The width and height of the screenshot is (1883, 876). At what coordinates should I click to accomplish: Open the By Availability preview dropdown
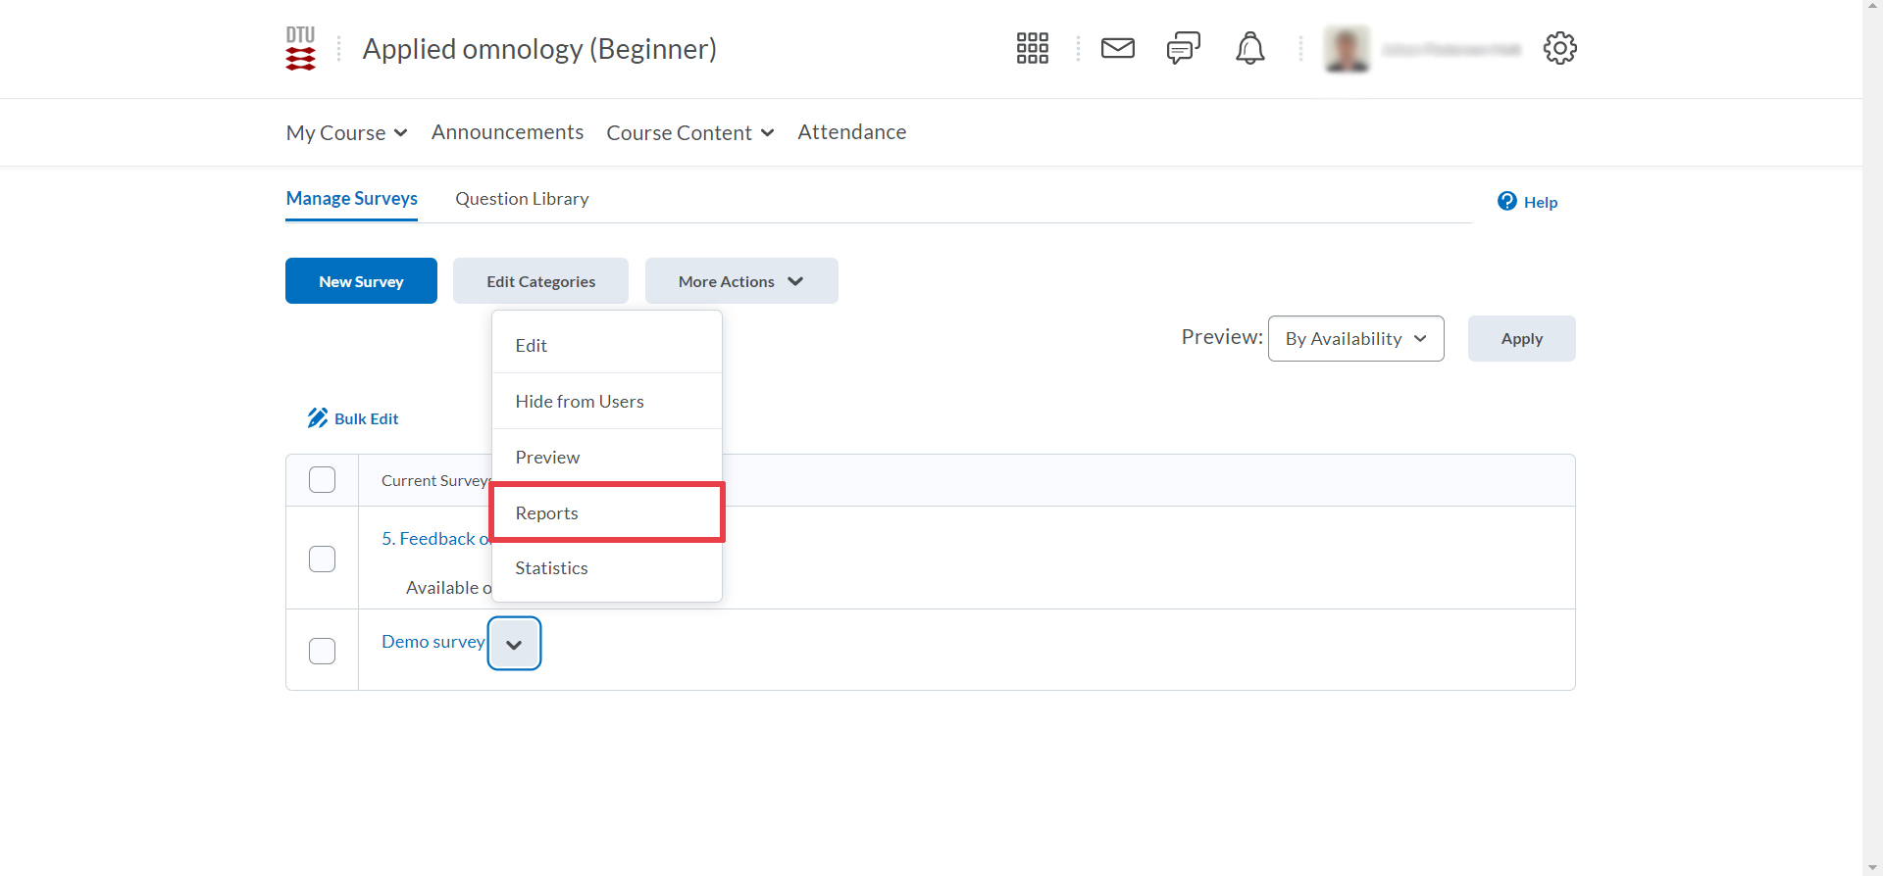[x=1355, y=339]
